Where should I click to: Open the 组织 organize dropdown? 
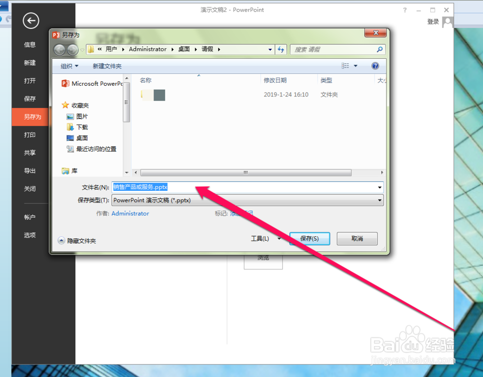tap(70, 66)
